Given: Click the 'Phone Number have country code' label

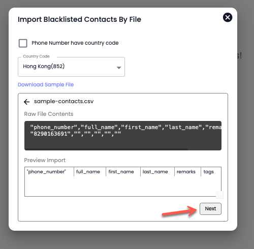Looking at the screenshot, I should 75,43.
